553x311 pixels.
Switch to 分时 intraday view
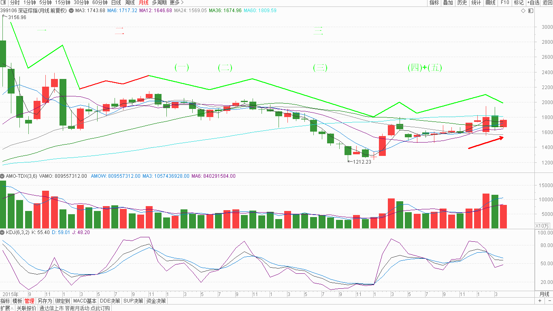(15, 2)
